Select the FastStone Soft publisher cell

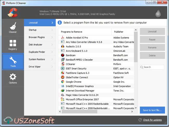pyautogui.click(x=121, y=73)
